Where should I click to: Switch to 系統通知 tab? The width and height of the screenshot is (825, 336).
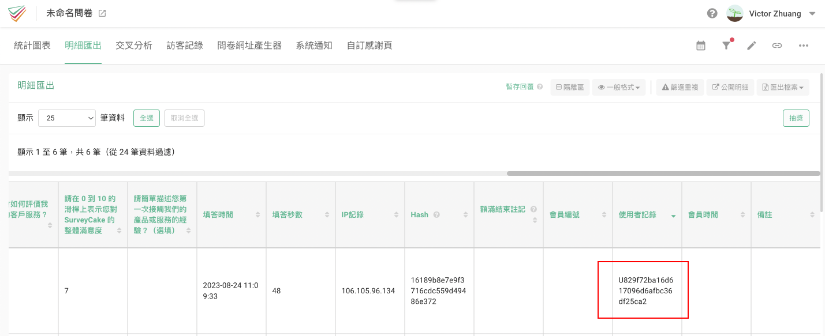(314, 46)
